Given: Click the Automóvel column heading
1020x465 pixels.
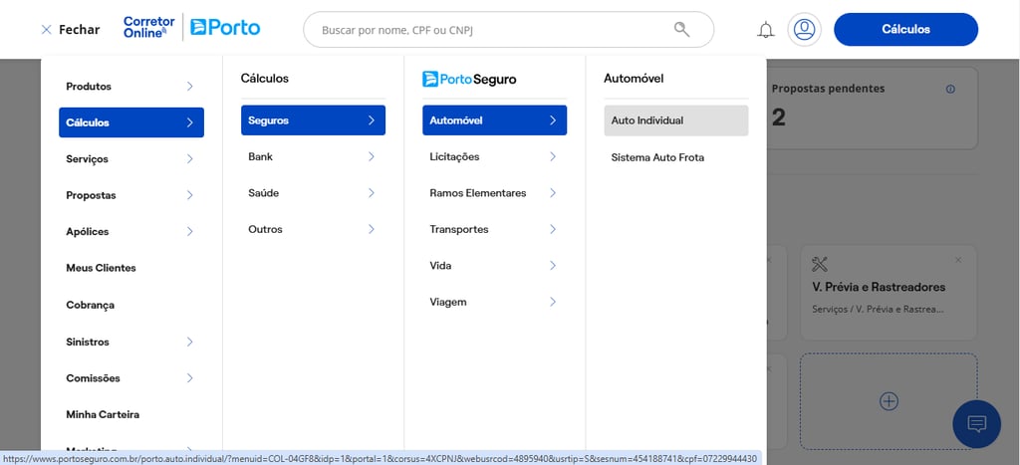Looking at the screenshot, I should pyautogui.click(x=634, y=79).
